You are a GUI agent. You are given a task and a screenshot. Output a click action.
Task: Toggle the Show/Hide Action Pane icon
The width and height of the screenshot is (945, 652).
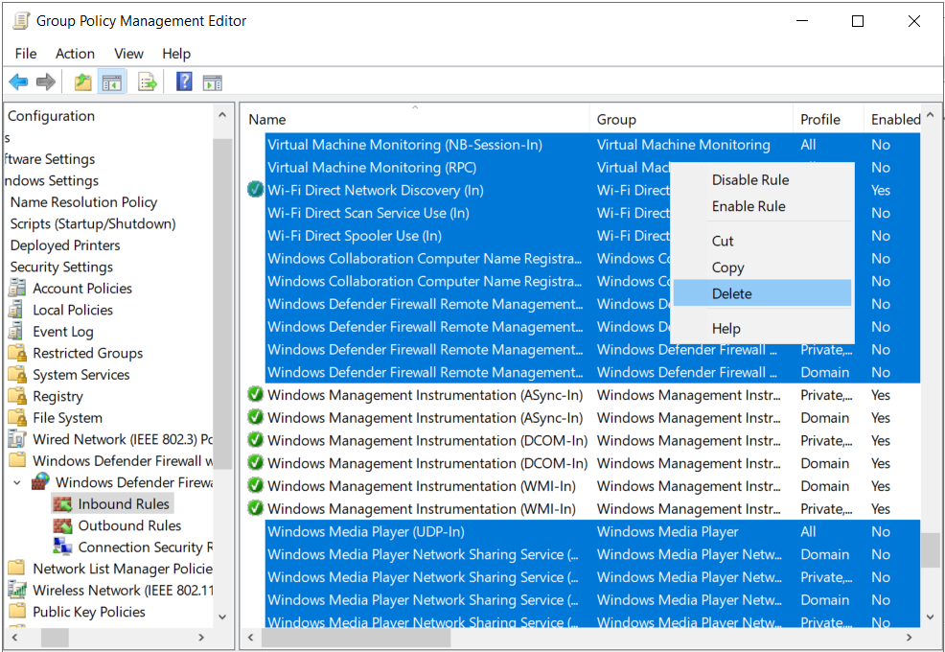[x=212, y=82]
